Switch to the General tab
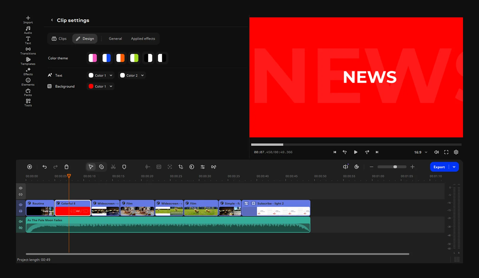Viewport: 479px width, 278px height. (x=115, y=38)
